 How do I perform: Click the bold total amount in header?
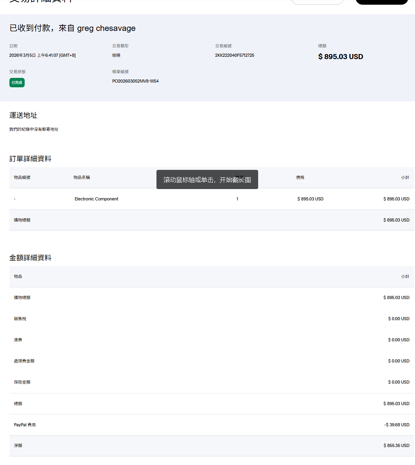pos(340,57)
